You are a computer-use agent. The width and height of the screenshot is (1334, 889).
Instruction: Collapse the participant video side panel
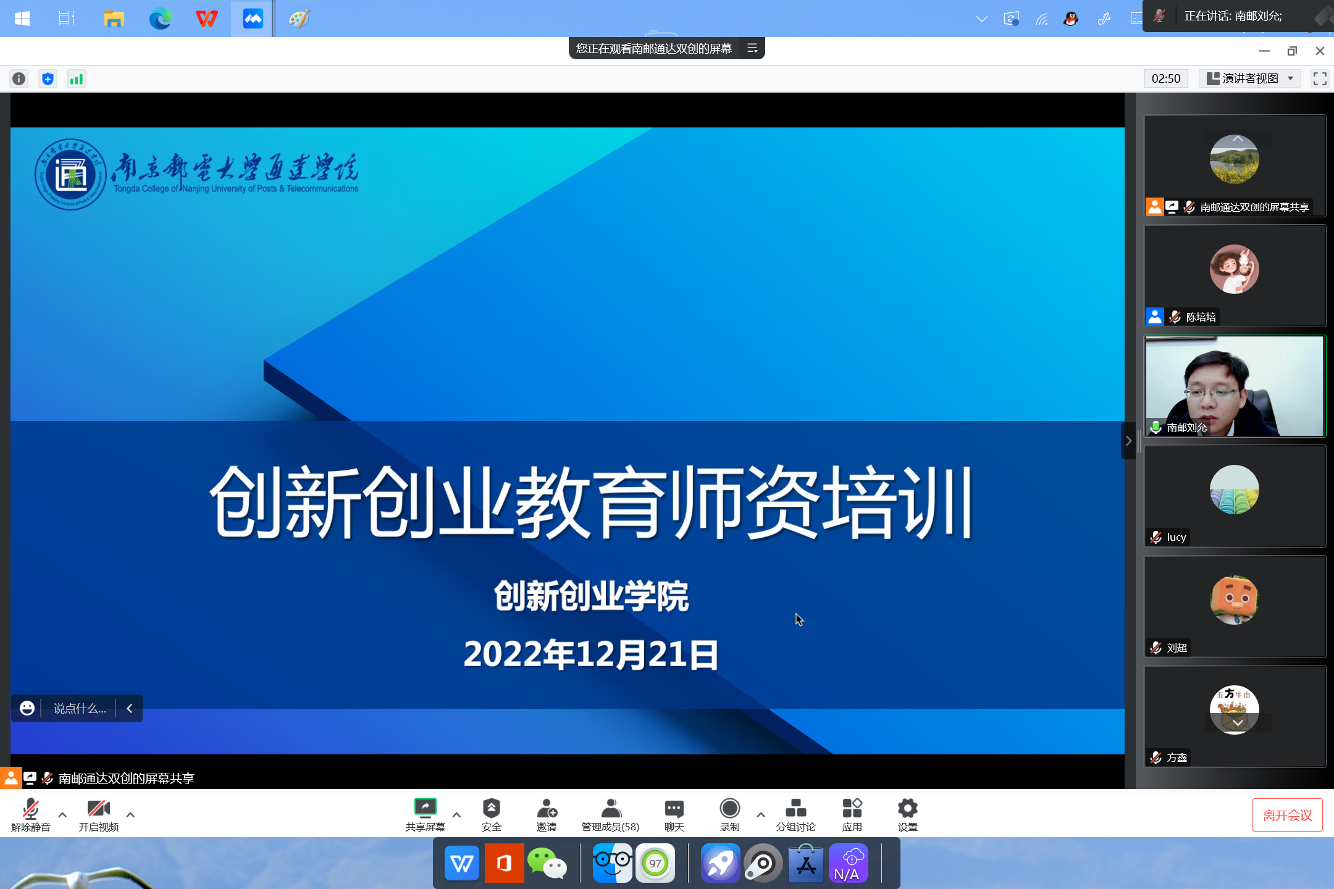tap(1128, 441)
